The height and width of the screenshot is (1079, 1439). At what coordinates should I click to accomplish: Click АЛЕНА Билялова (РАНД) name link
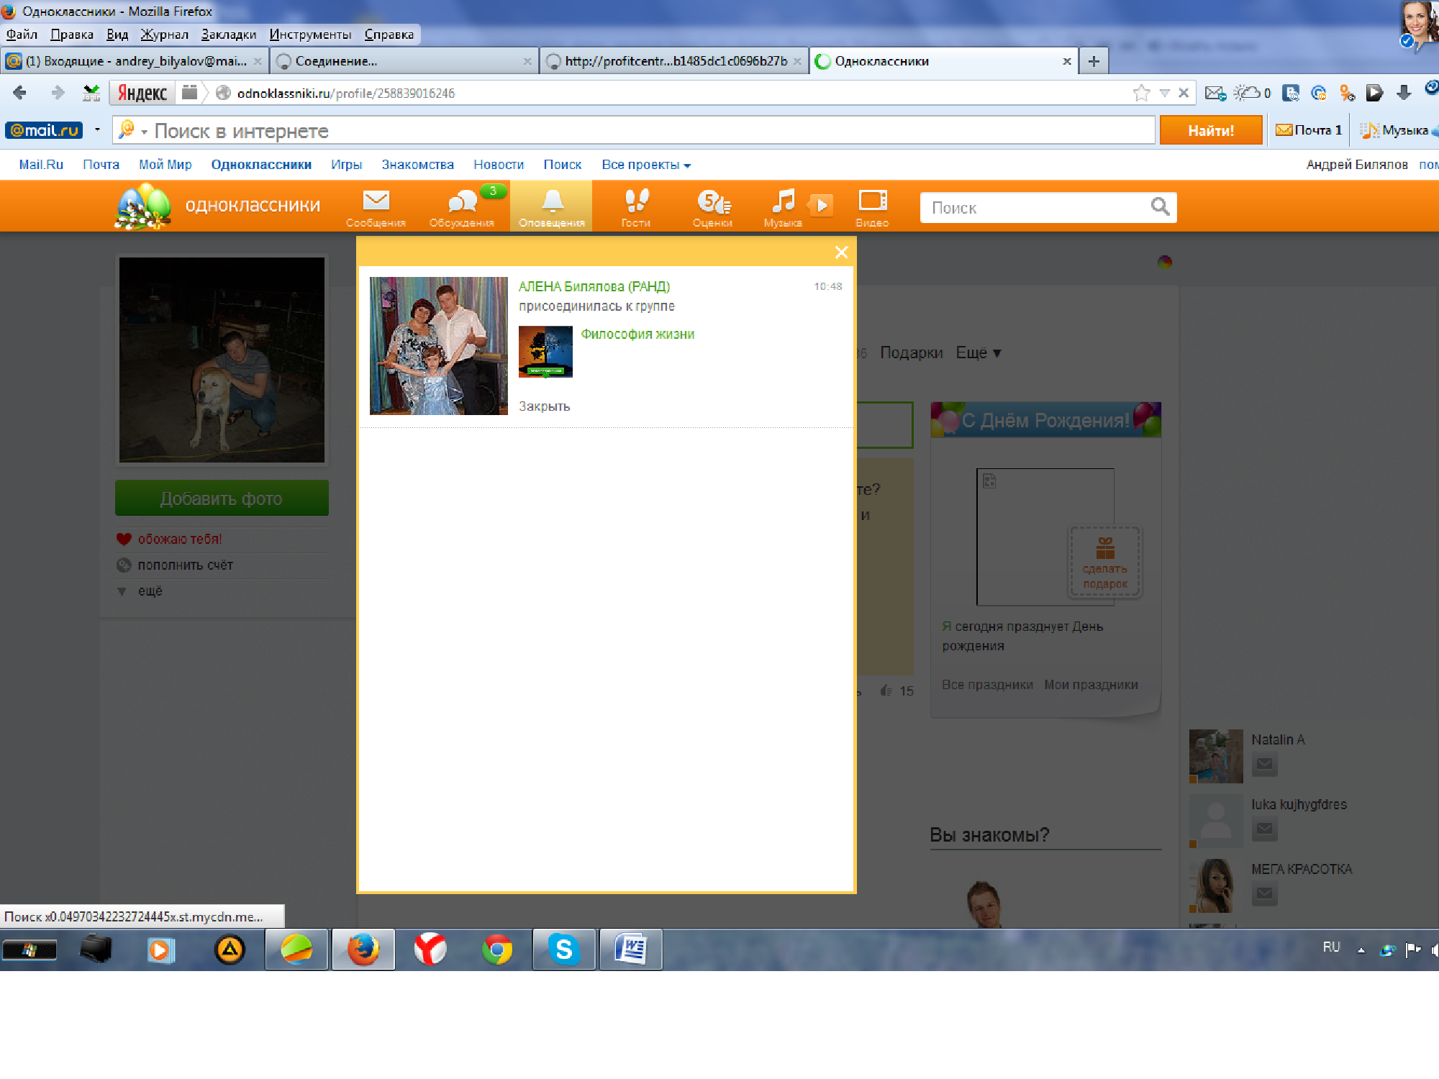click(x=594, y=286)
